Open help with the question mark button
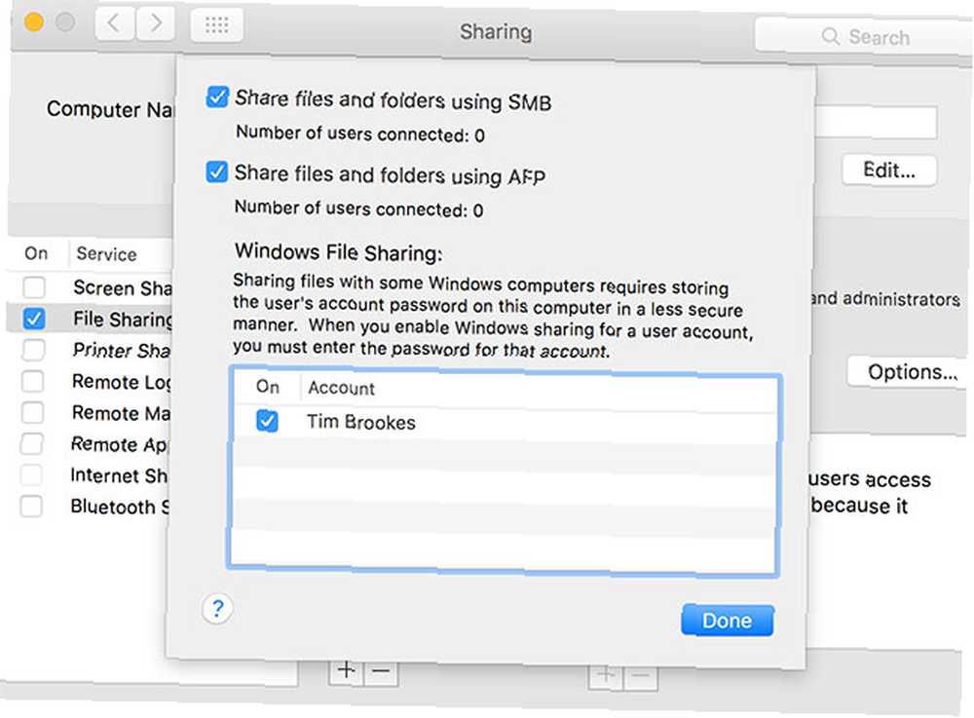974x718 pixels. pos(217,609)
